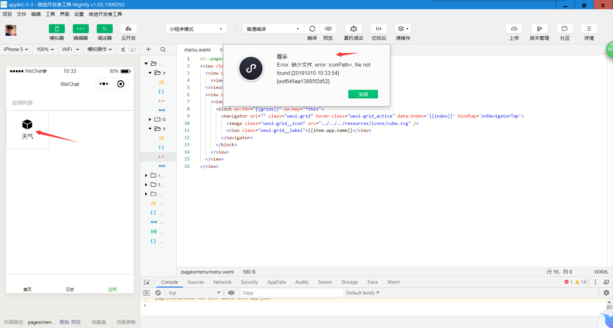Viewport: 613px width, 328px height.
Task: Open the 工具 menu
Action: [x=50, y=14]
